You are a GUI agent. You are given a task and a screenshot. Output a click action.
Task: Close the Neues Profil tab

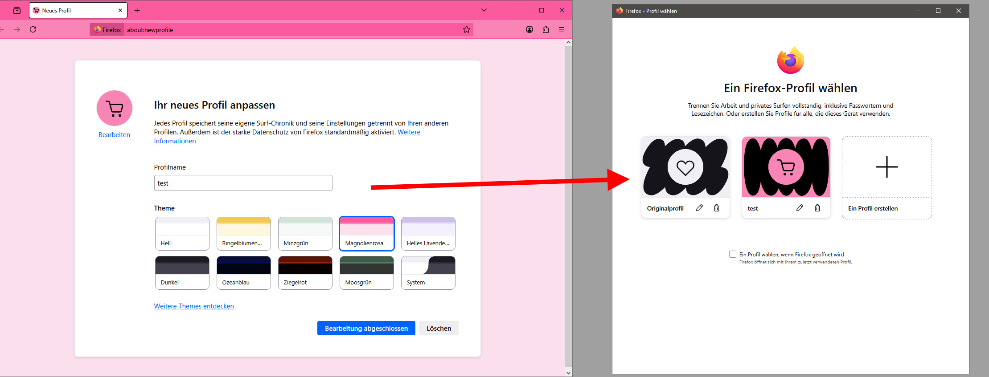coord(120,10)
